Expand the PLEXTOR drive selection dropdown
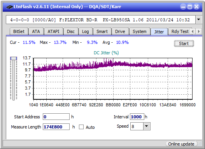The width and height of the screenshot is (205, 149). (x=199, y=20)
